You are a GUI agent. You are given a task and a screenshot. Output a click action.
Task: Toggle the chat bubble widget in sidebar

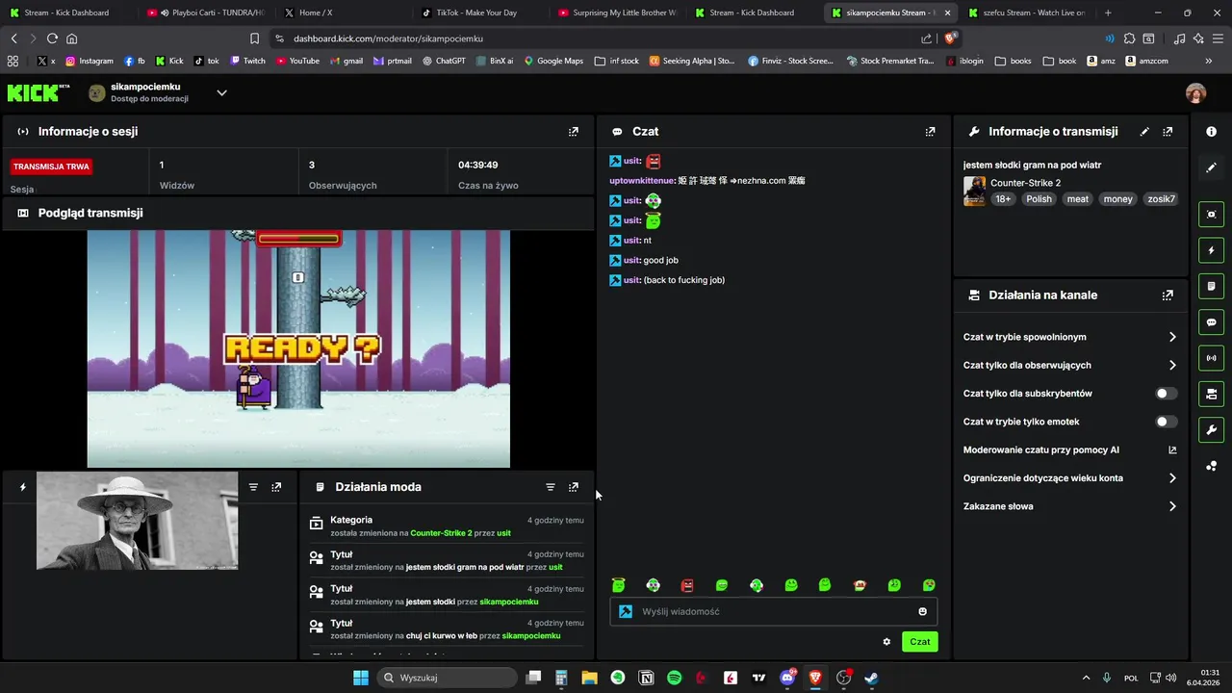1211,322
